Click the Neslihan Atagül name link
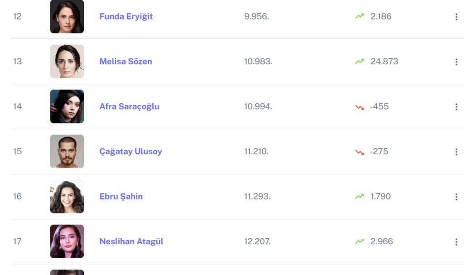This screenshot has height=275, width=464. pyautogui.click(x=131, y=242)
